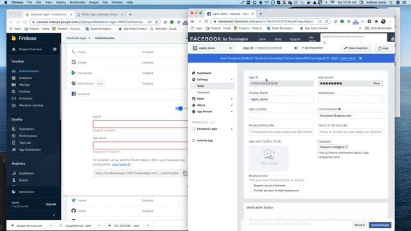The width and height of the screenshot is (411, 231).
Task: Open App Distribution in Firebase sidebar
Action: point(30,150)
